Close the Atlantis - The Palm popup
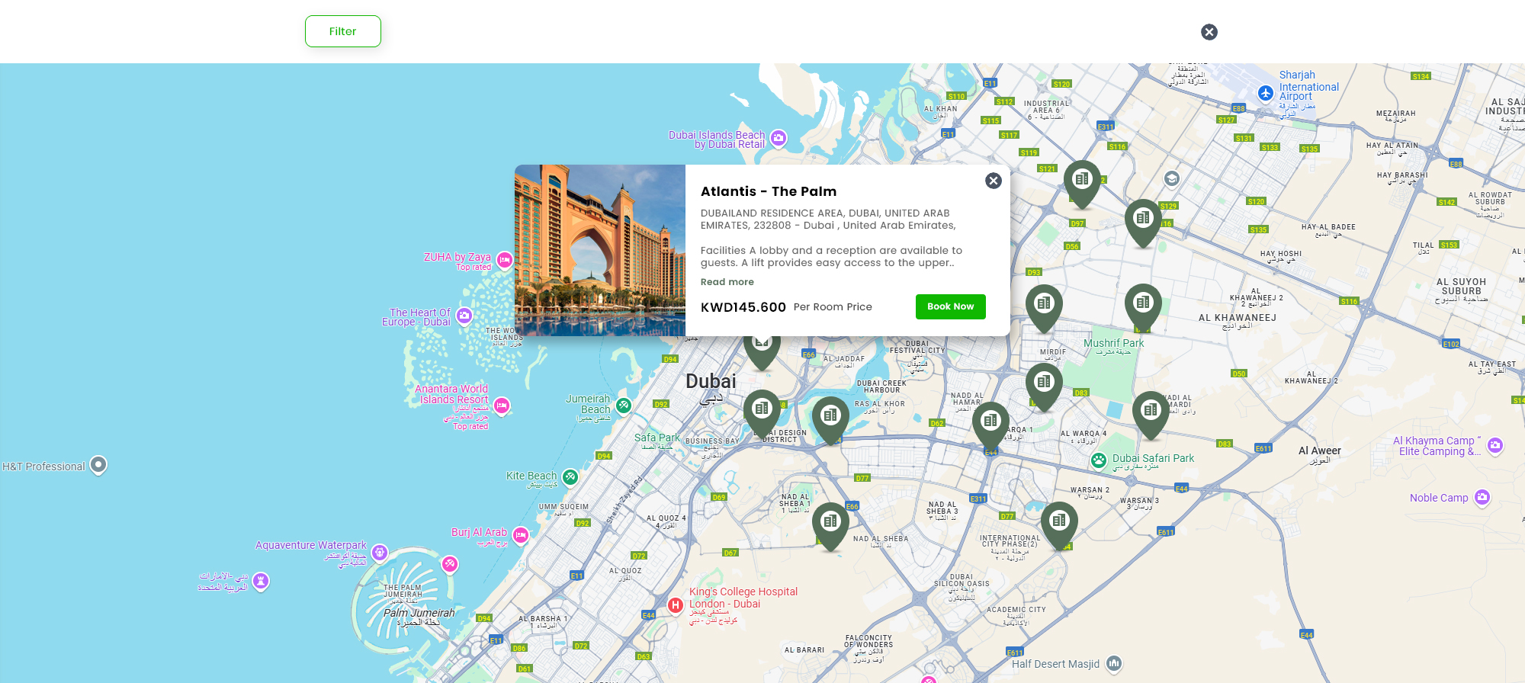The height and width of the screenshot is (683, 1525). (993, 181)
